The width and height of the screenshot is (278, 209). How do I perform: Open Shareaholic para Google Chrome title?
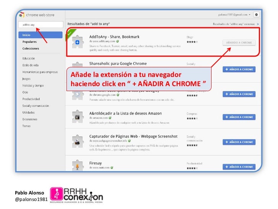click(118, 64)
